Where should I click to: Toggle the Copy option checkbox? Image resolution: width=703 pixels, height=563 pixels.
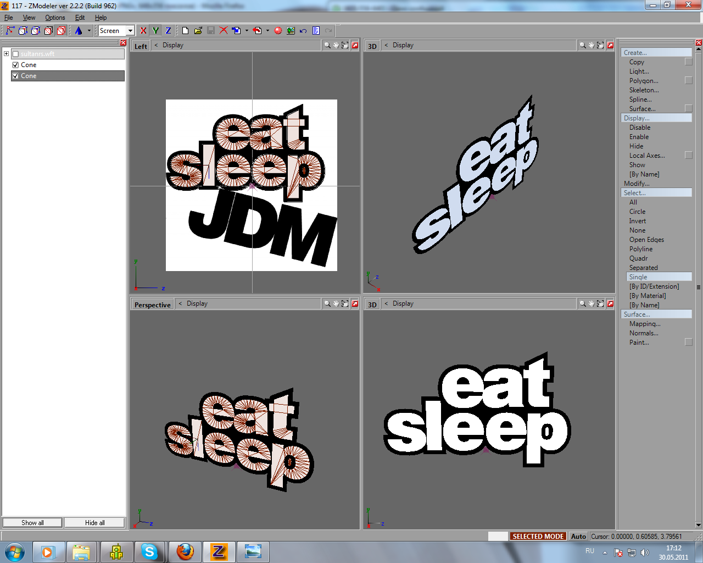coord(689,62)
